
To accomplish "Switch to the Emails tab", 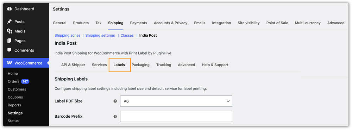I will [x=200, y=23].
